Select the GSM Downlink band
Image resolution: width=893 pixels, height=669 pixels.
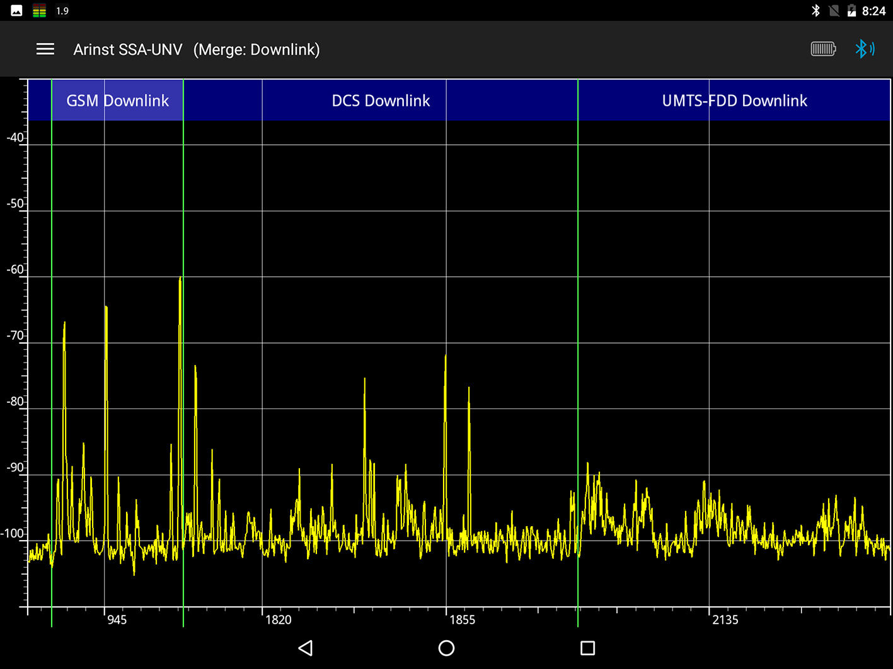118,100
